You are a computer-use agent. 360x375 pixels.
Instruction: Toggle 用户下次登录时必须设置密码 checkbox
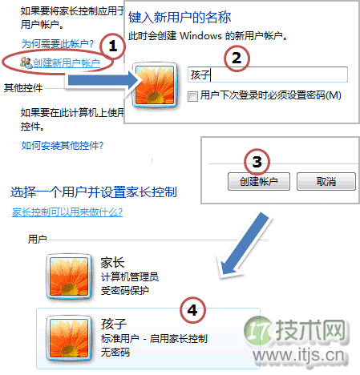(x=192, y=96)
